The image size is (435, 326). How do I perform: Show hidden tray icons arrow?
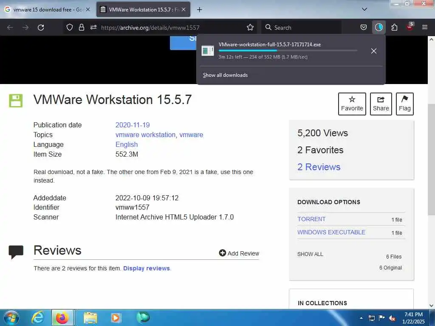[361, 318]
